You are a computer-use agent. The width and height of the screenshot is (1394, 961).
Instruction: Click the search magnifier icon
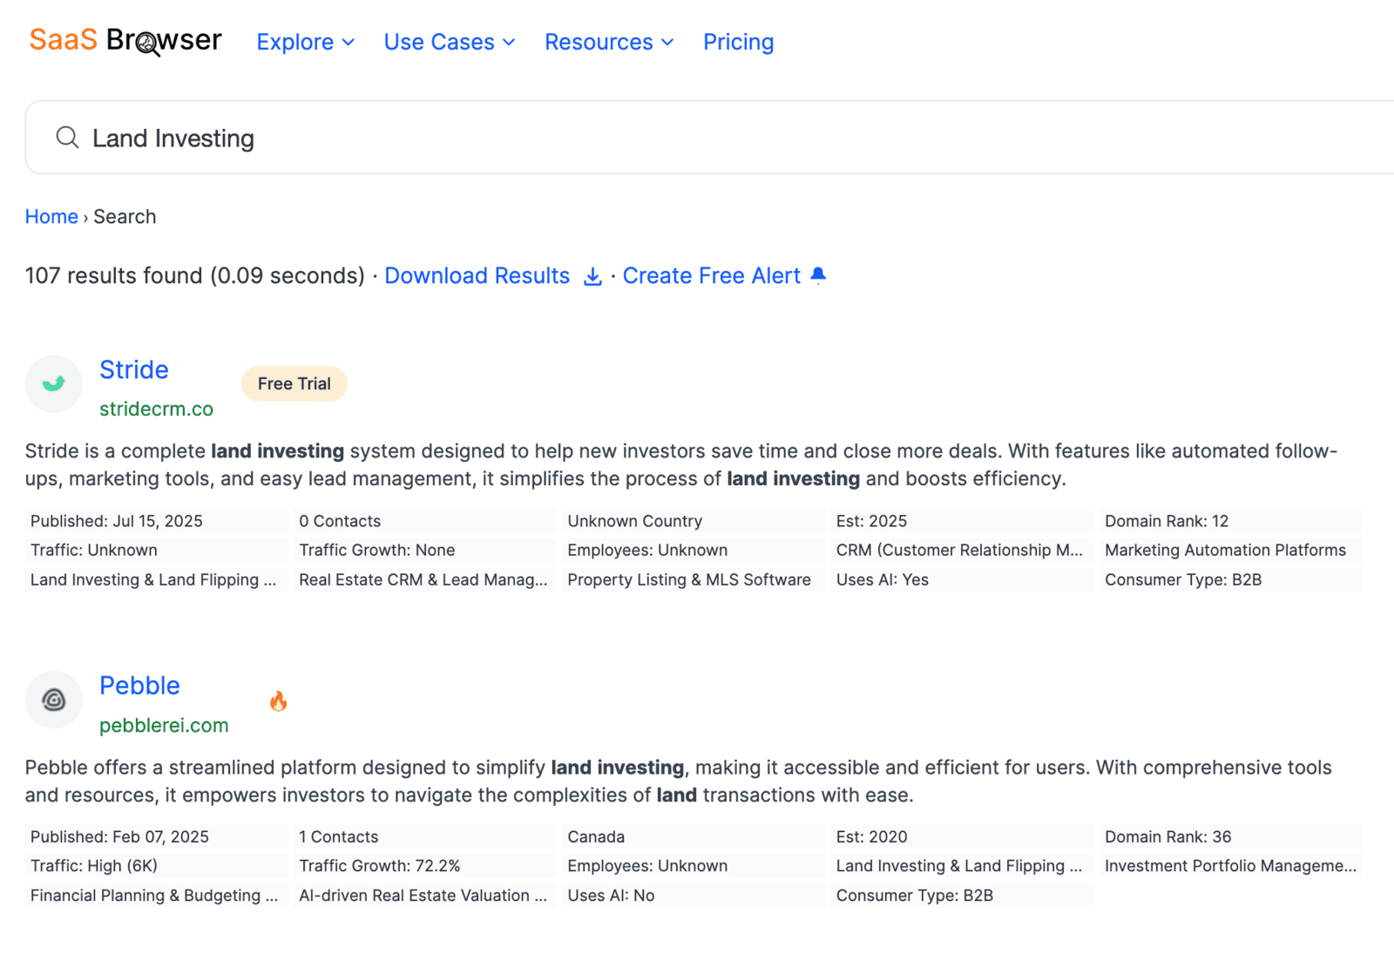(x=67, y=138)
